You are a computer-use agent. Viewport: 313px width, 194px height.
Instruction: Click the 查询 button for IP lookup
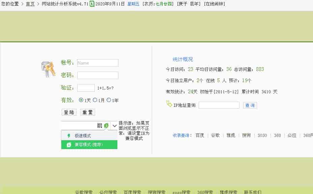(250, 105)
